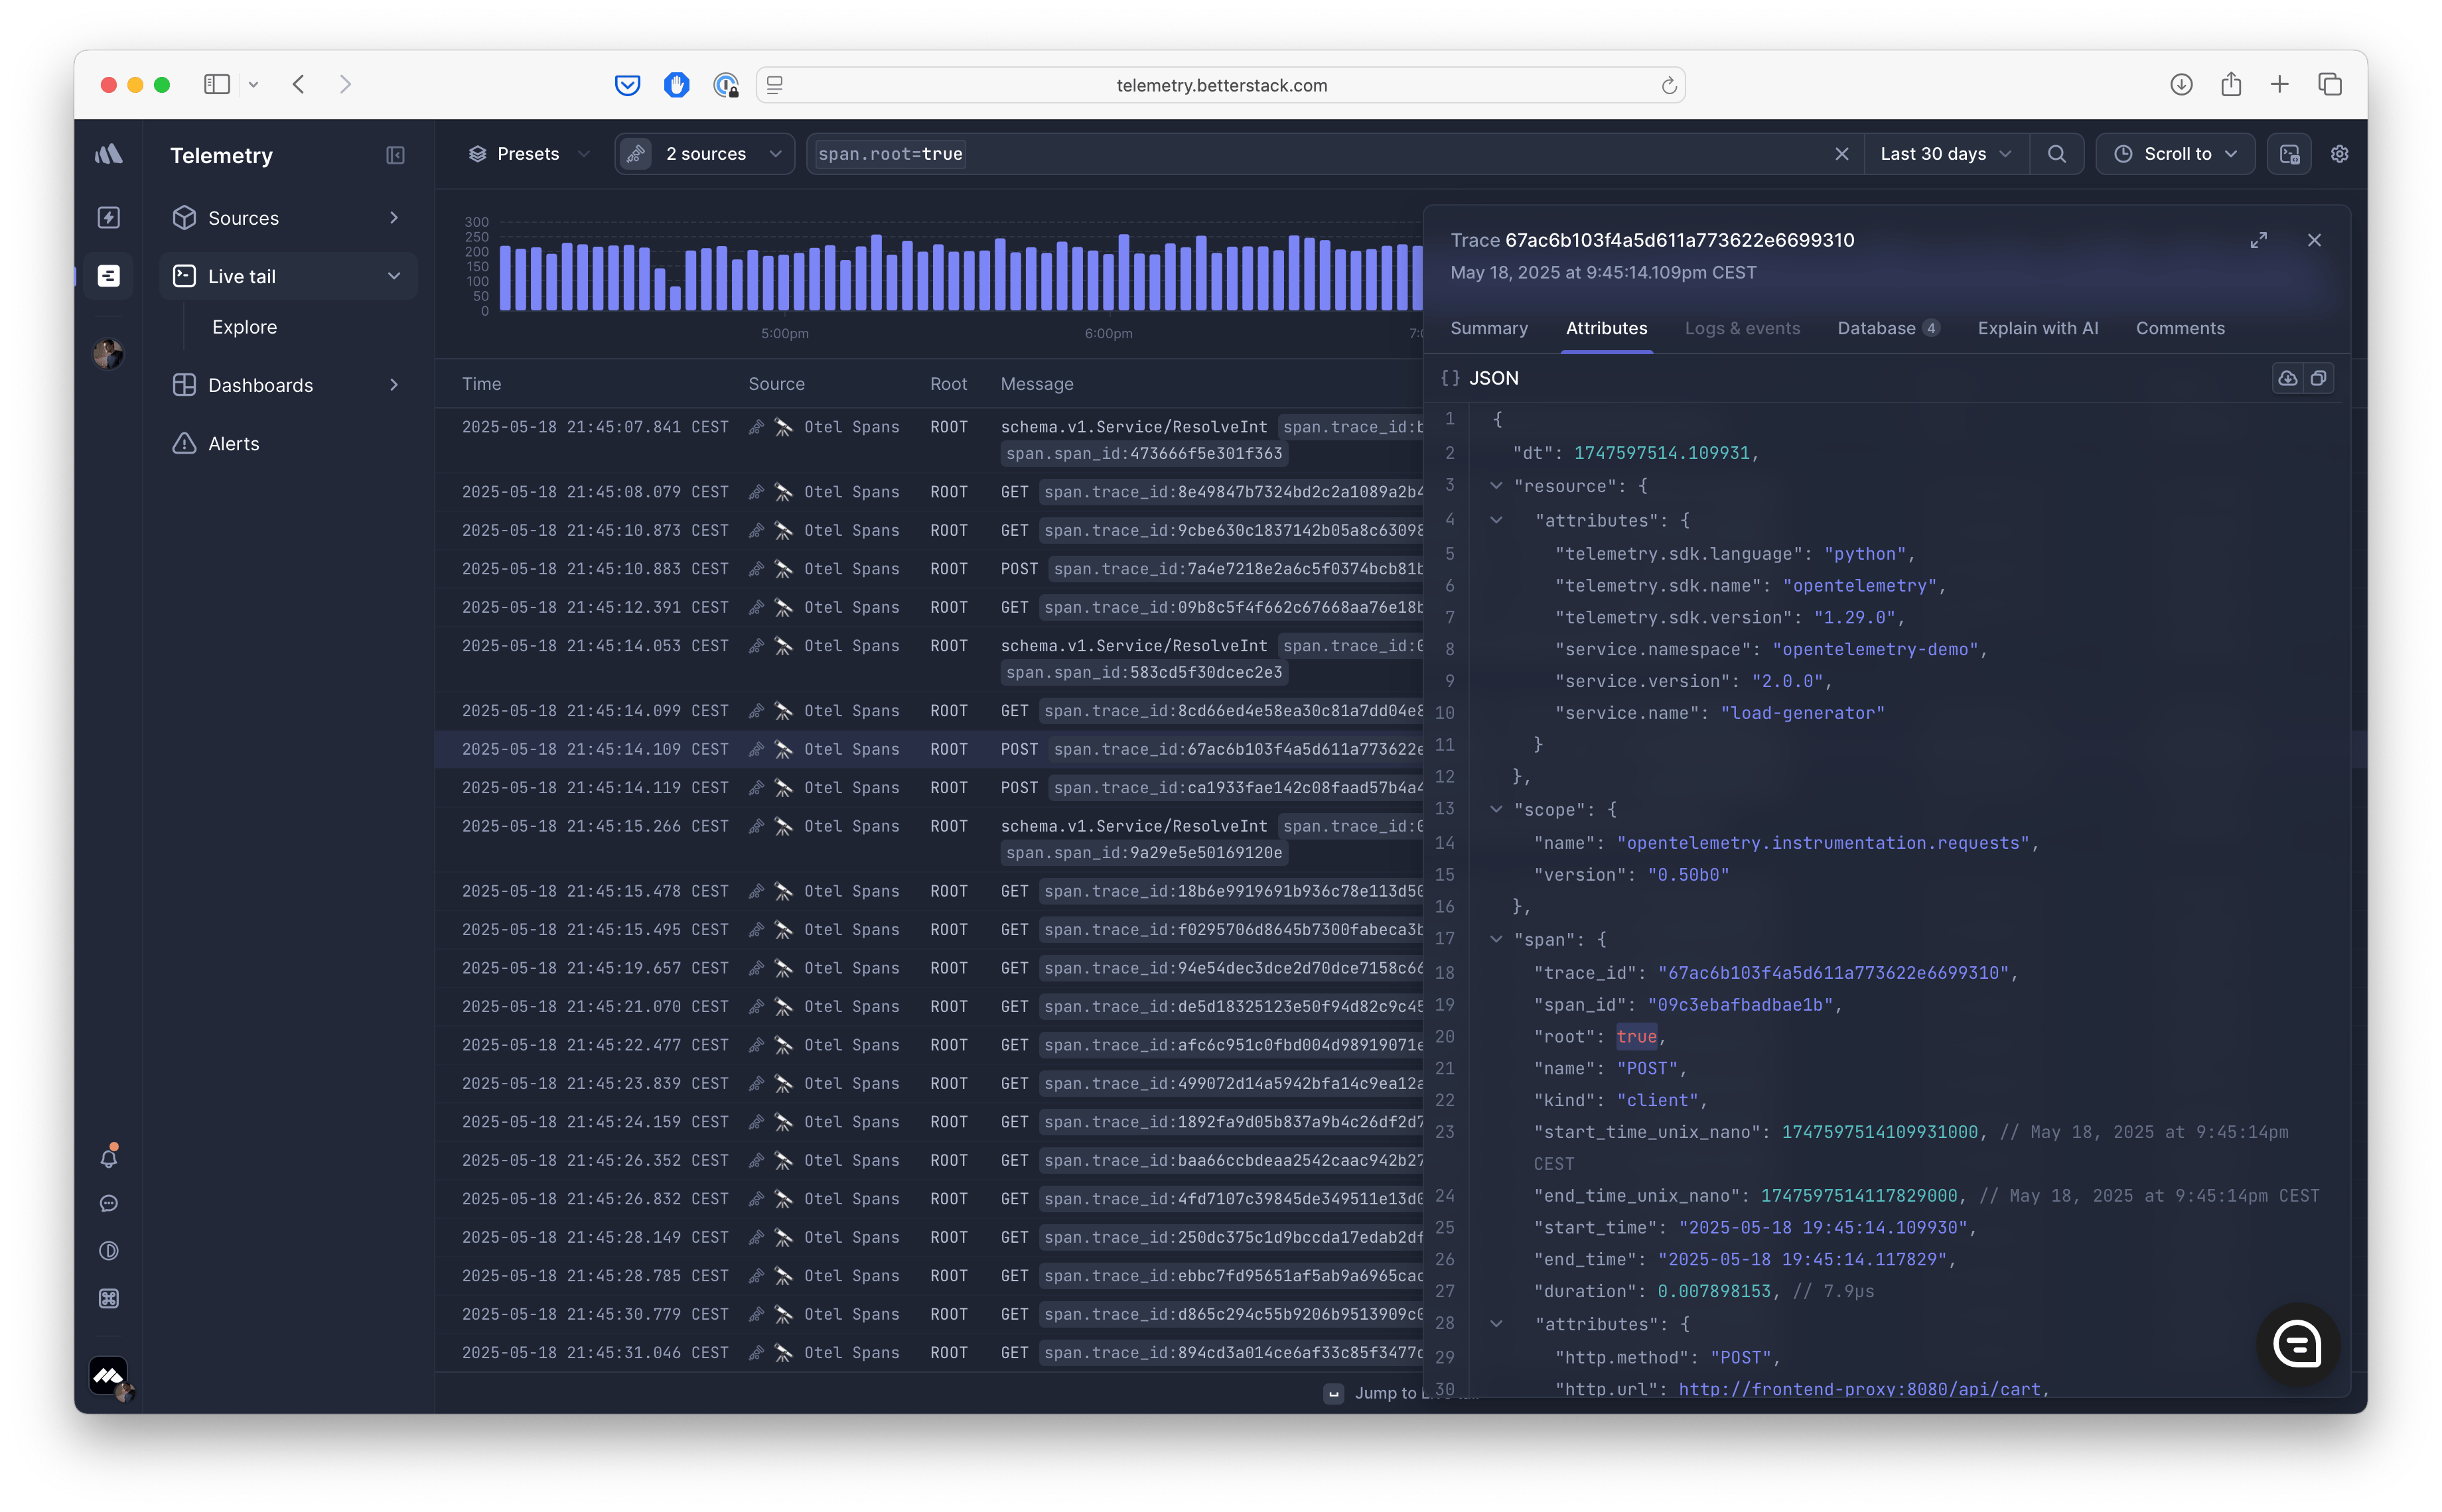Toggle the Safari sidebar
Screen dimensions: 2442x1512
click(x=217, y=85)
